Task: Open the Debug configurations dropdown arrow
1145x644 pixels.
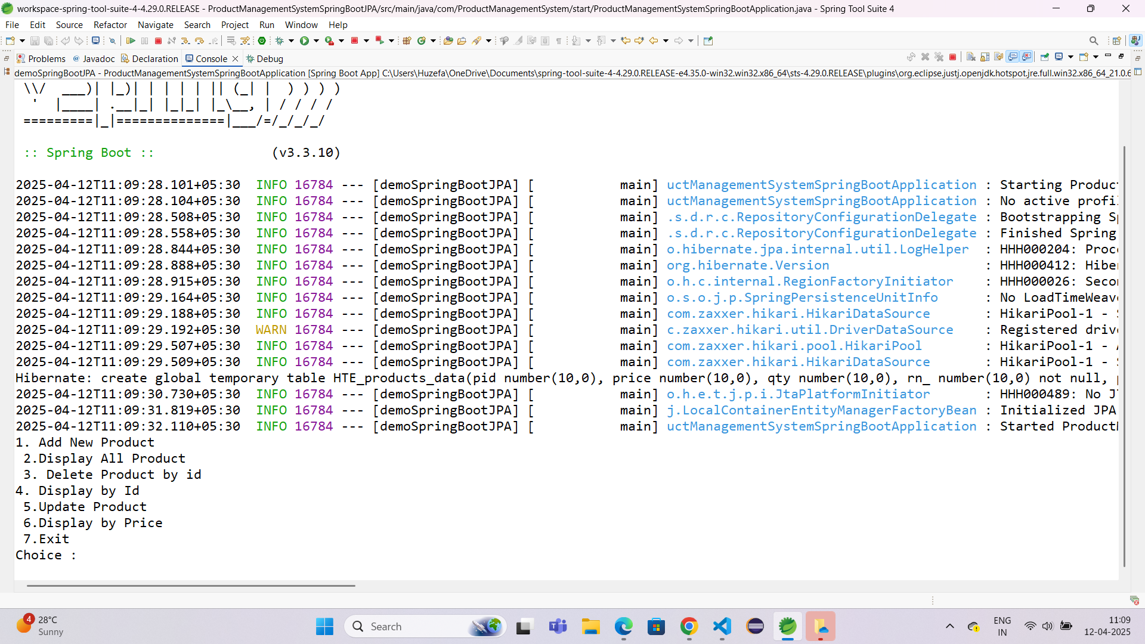Action: tap(291, 41)
